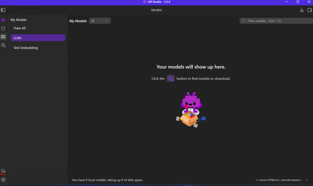Click the models directory path text
The height and width of the screenshot is (186, 313).
[279, 180]
